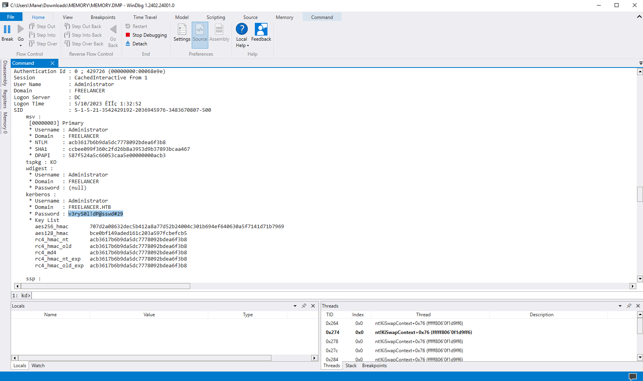Open the Local Help icon
The image size is (643, 381).
coord(242,29)
